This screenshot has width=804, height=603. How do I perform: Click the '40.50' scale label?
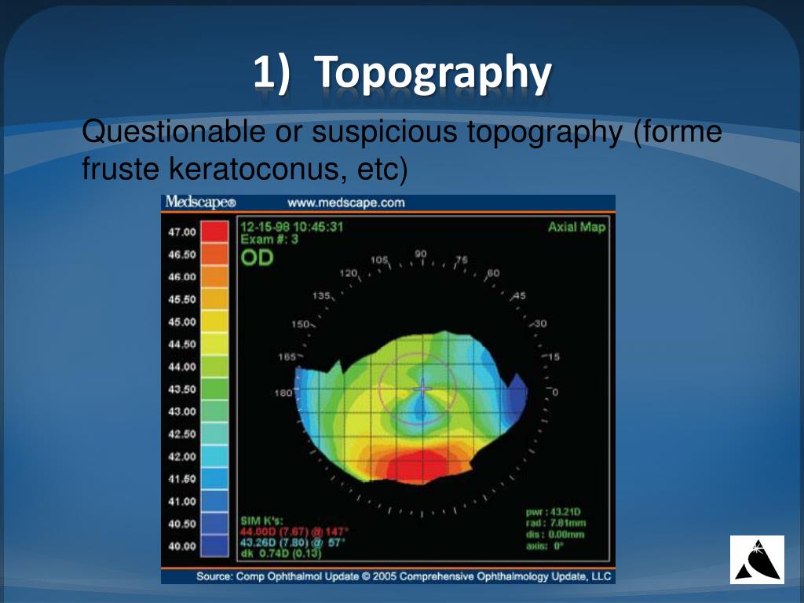click(182, 524)
